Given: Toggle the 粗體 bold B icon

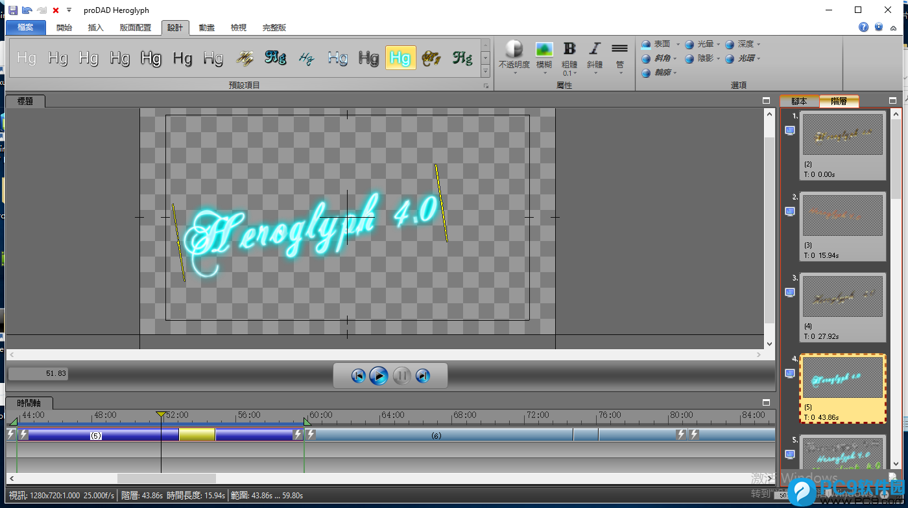Looking at the screenshot, I should (x=569, y=49).
